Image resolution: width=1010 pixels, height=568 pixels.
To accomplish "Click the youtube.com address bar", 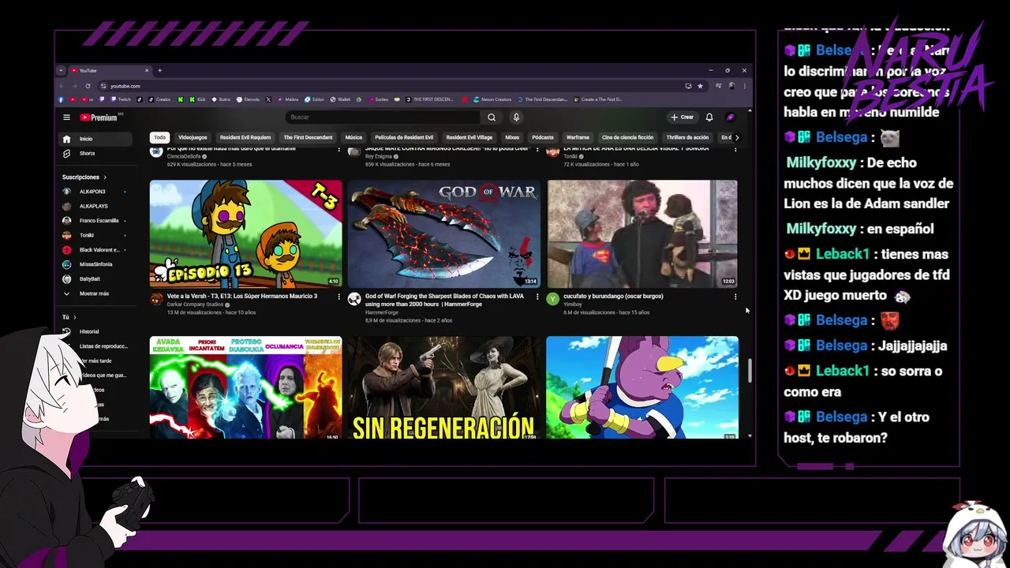I will [395, 86].
